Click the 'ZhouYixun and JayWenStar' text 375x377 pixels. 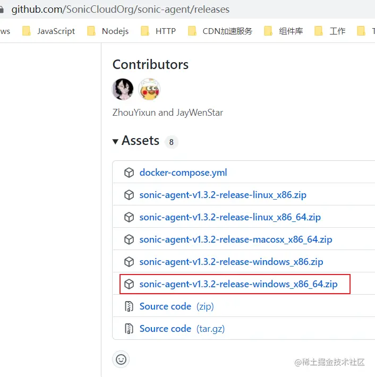point(168,113)
